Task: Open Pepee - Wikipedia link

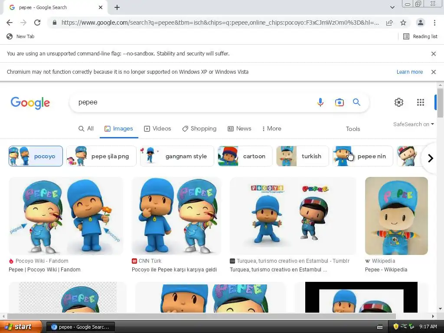Action: tap(386, 270)
